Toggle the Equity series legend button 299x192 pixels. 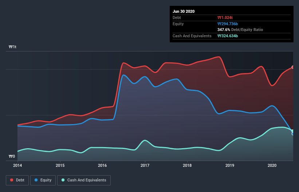pyautogui.click(x=43, y=180)
